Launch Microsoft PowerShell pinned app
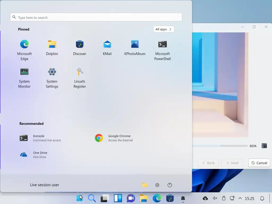 click(162, 50)
